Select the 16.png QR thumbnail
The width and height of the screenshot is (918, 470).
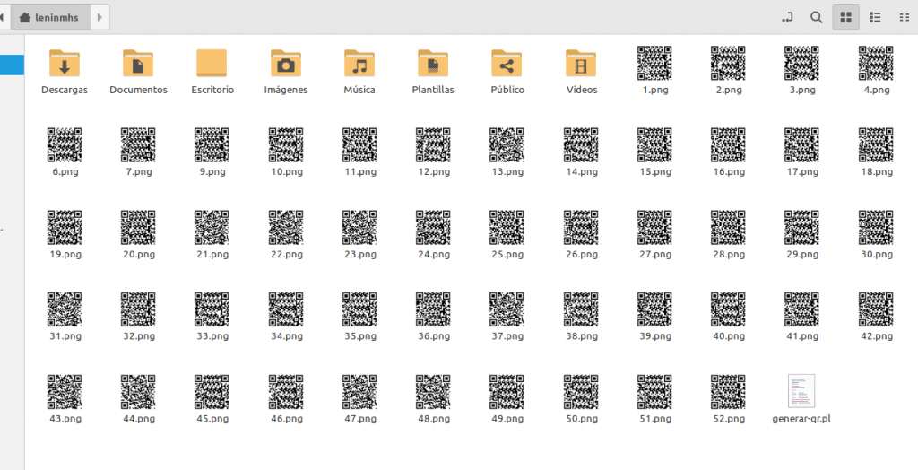point(728,145)
